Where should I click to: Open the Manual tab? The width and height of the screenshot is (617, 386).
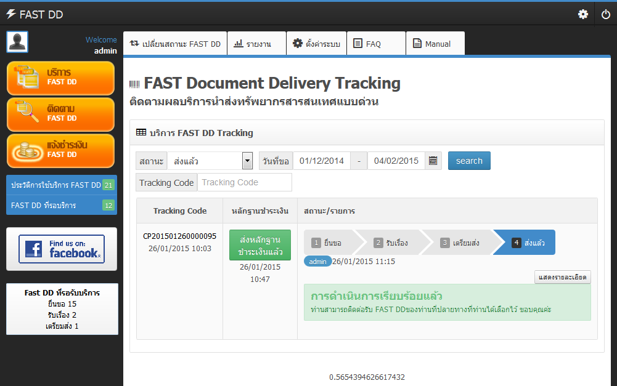click(x=435, y=44)
